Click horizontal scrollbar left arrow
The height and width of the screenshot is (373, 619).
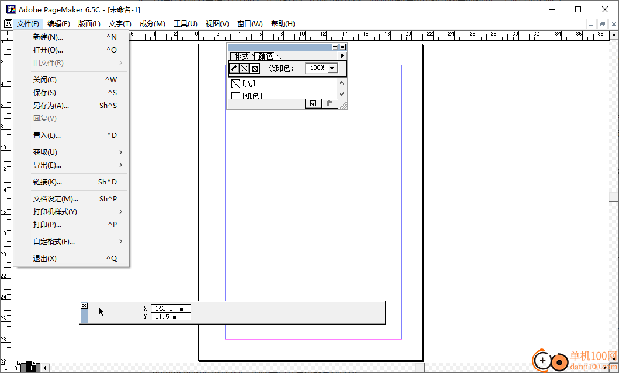pyautogui.click(x=44, y=368)
